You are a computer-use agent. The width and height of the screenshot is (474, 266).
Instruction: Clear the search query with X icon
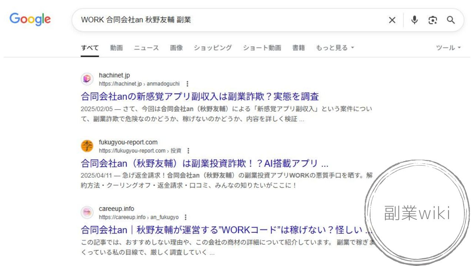coord(392,20)
